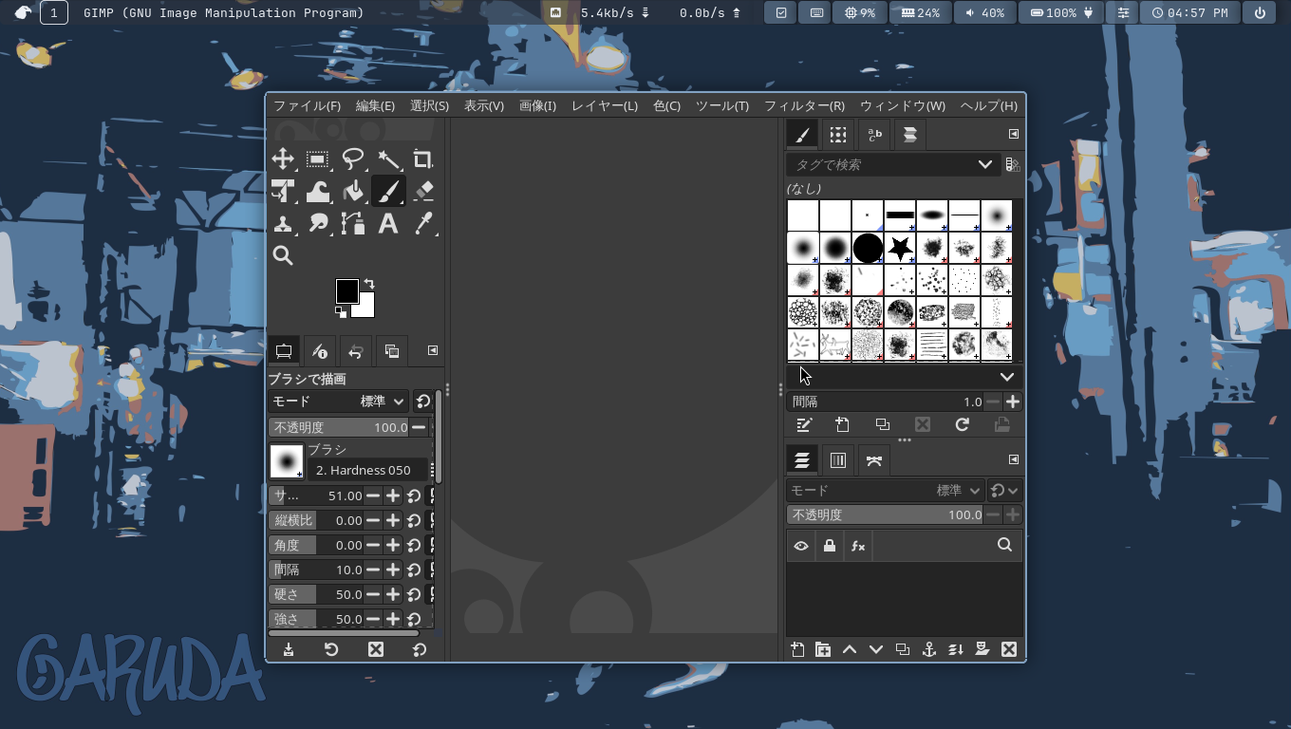Screen dimensions: 1291x729
Task: Switch to the Channels tab
Action: [x=837, y=460]
